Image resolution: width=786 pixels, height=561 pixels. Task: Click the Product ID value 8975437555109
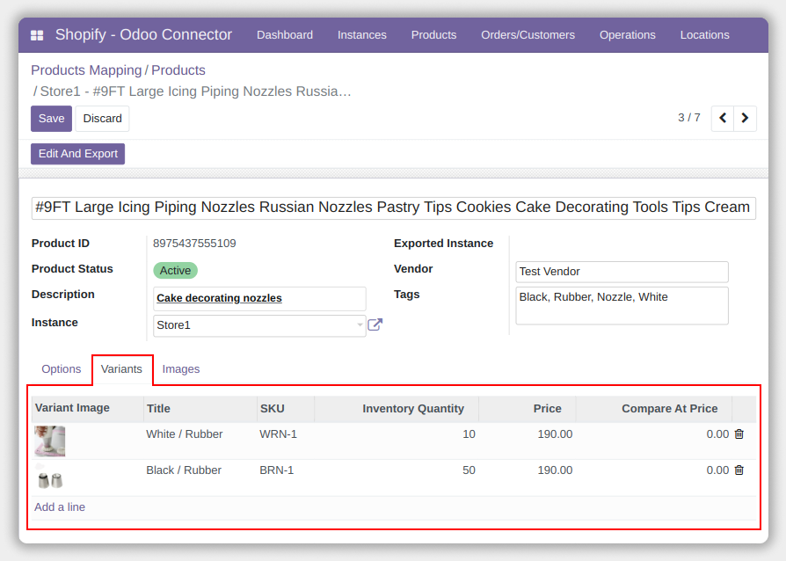[194, 244]
